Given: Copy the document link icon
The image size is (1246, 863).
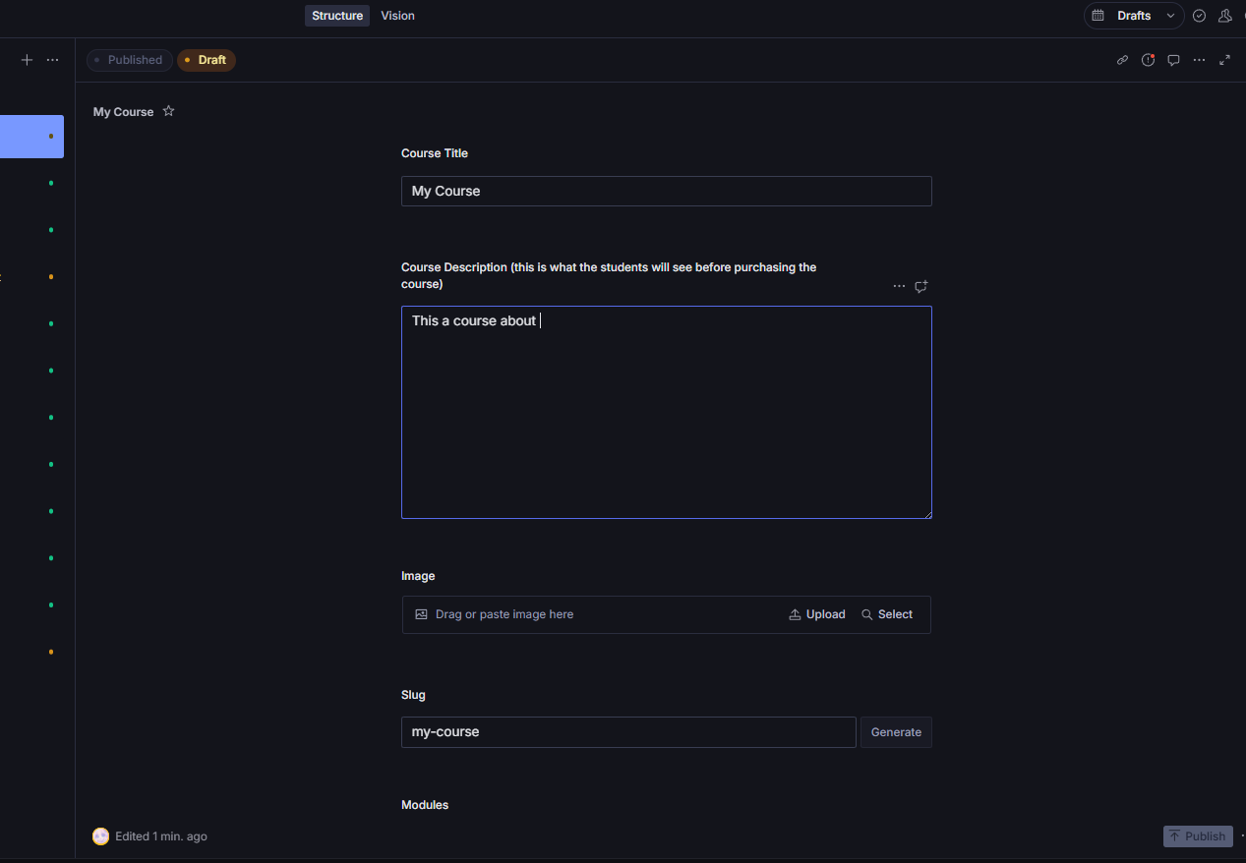Looking at the screenshot, I should point(1122,60).
